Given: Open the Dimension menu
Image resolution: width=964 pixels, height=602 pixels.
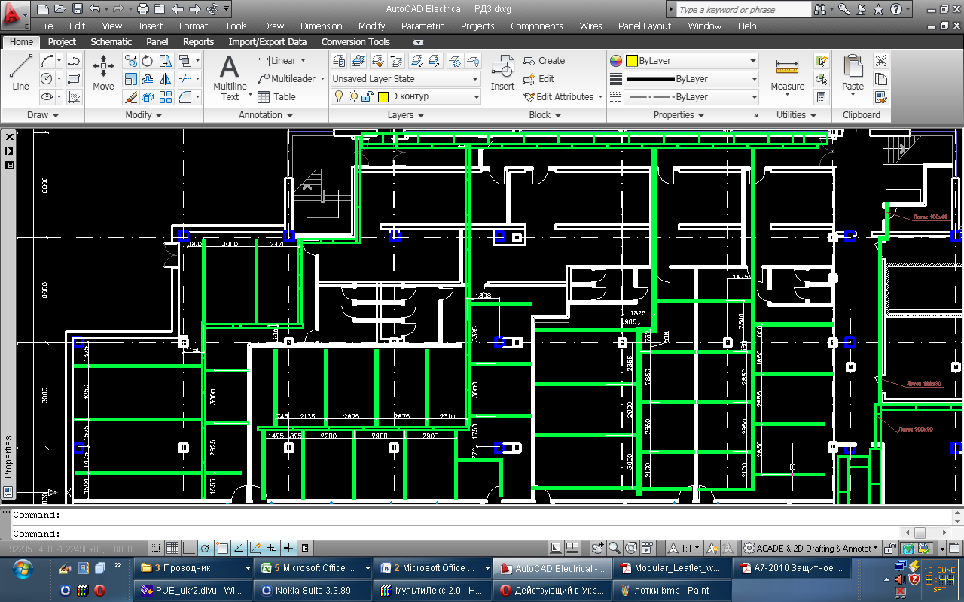Looking at the screenshot, I should click(321, 26).
